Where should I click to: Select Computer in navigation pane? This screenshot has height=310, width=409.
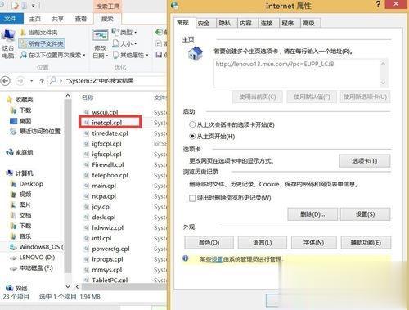(20, 173)
